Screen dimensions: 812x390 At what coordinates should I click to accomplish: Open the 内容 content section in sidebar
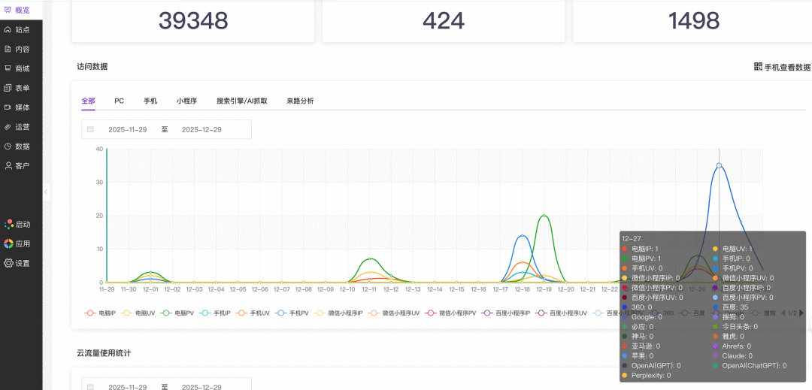coord(17,49)
